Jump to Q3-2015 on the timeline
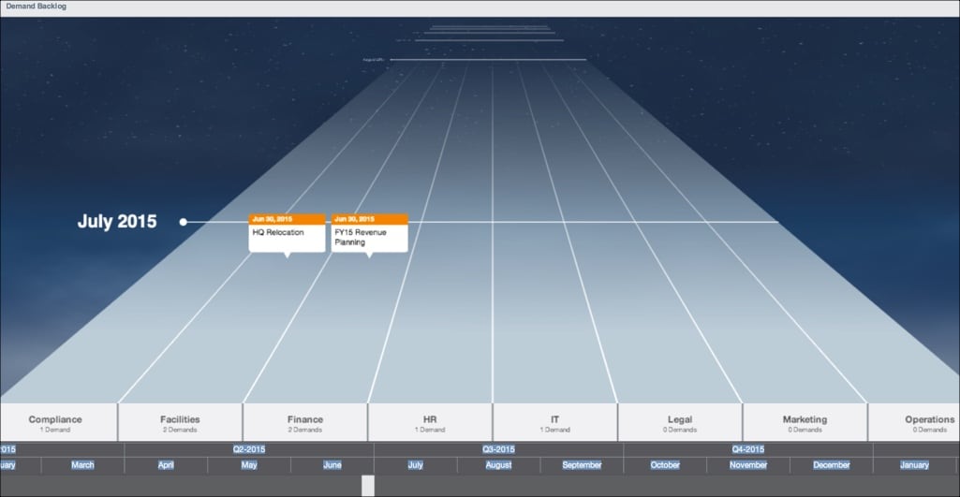This screenshot has height=497, width=960. [499, 449]
